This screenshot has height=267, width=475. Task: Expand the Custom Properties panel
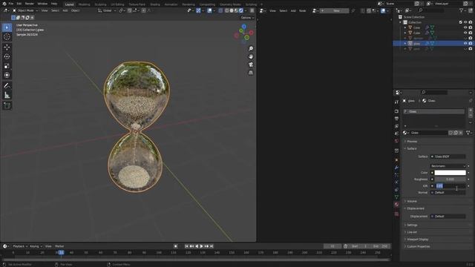tap(419, 247)
